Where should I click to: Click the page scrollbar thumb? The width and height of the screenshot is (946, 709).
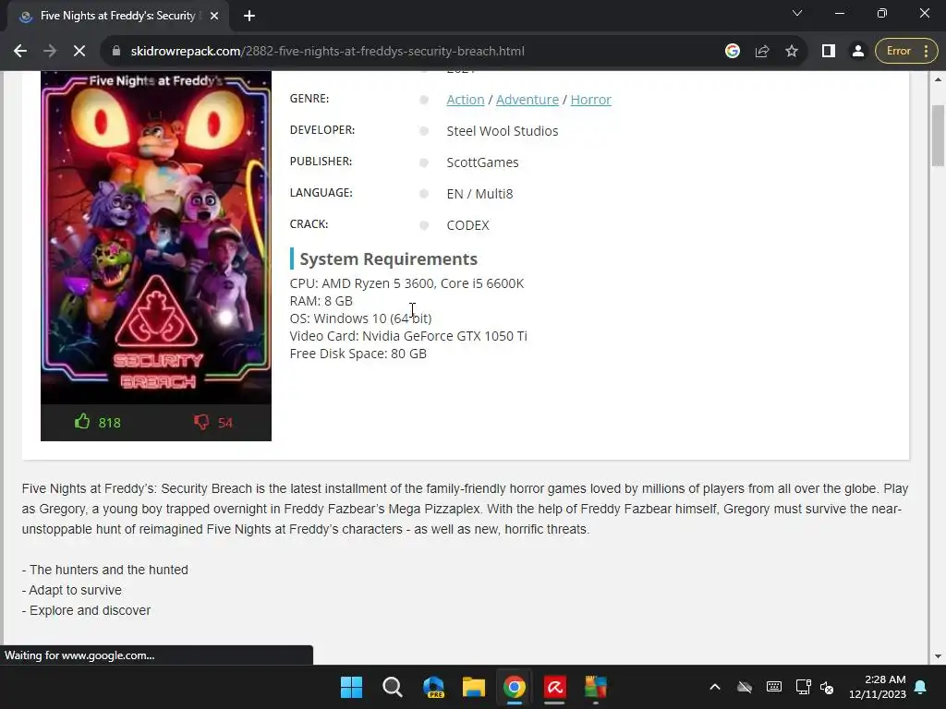coord(938,135)
